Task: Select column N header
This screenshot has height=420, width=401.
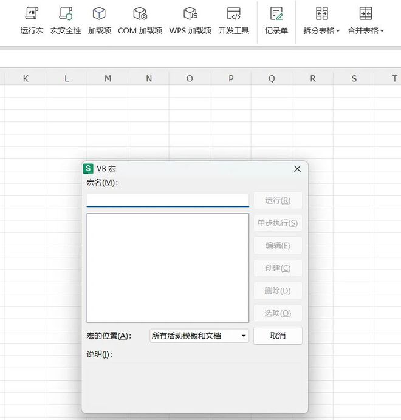Action: [149, 78]
